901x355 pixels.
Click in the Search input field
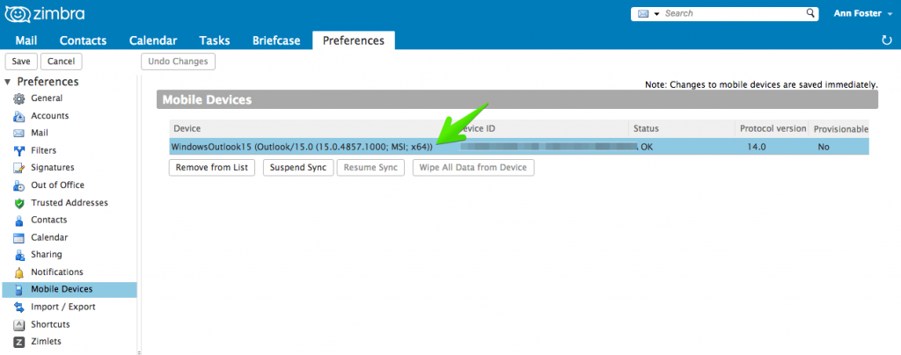tap(733, 13)
